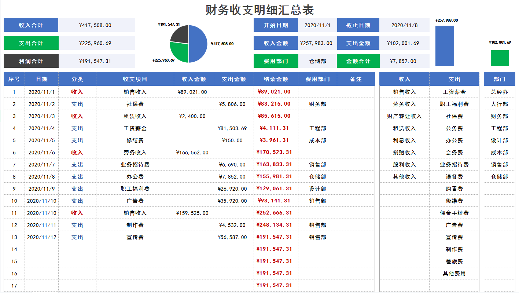Select the ¥2,400.00 rental income cell

(194, 116)
